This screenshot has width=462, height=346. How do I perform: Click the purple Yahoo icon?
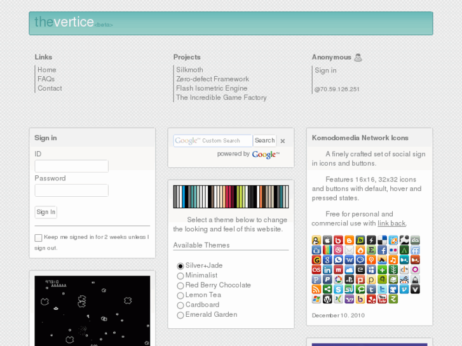[x=349, y=299]
